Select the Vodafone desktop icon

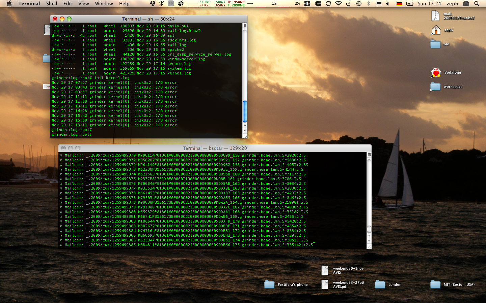[436, 72]
